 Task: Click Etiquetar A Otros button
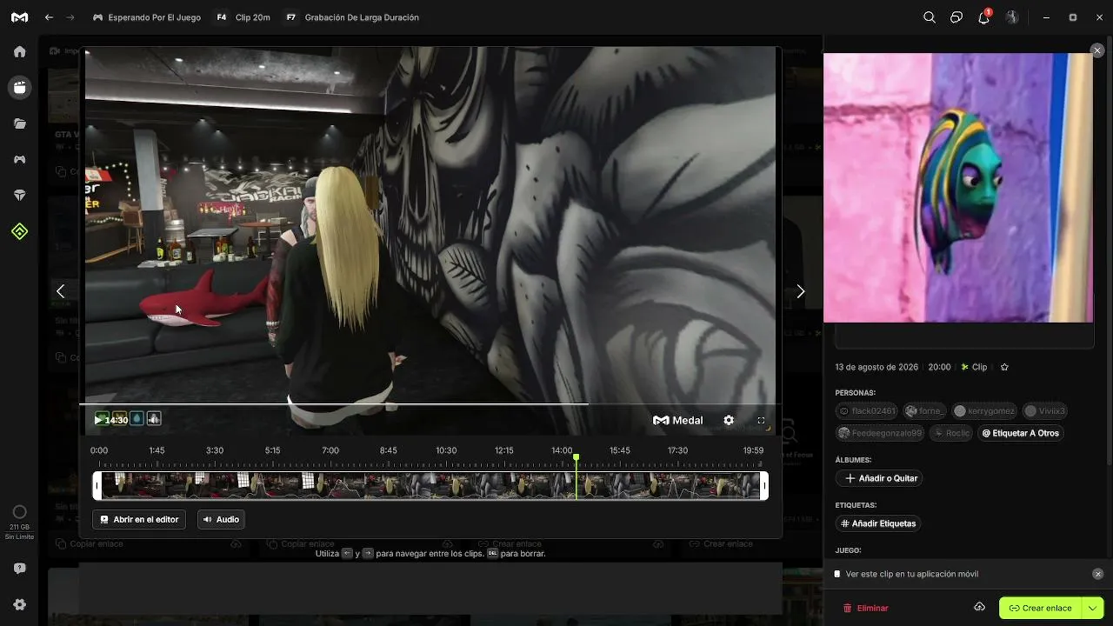pos(1021,433)
